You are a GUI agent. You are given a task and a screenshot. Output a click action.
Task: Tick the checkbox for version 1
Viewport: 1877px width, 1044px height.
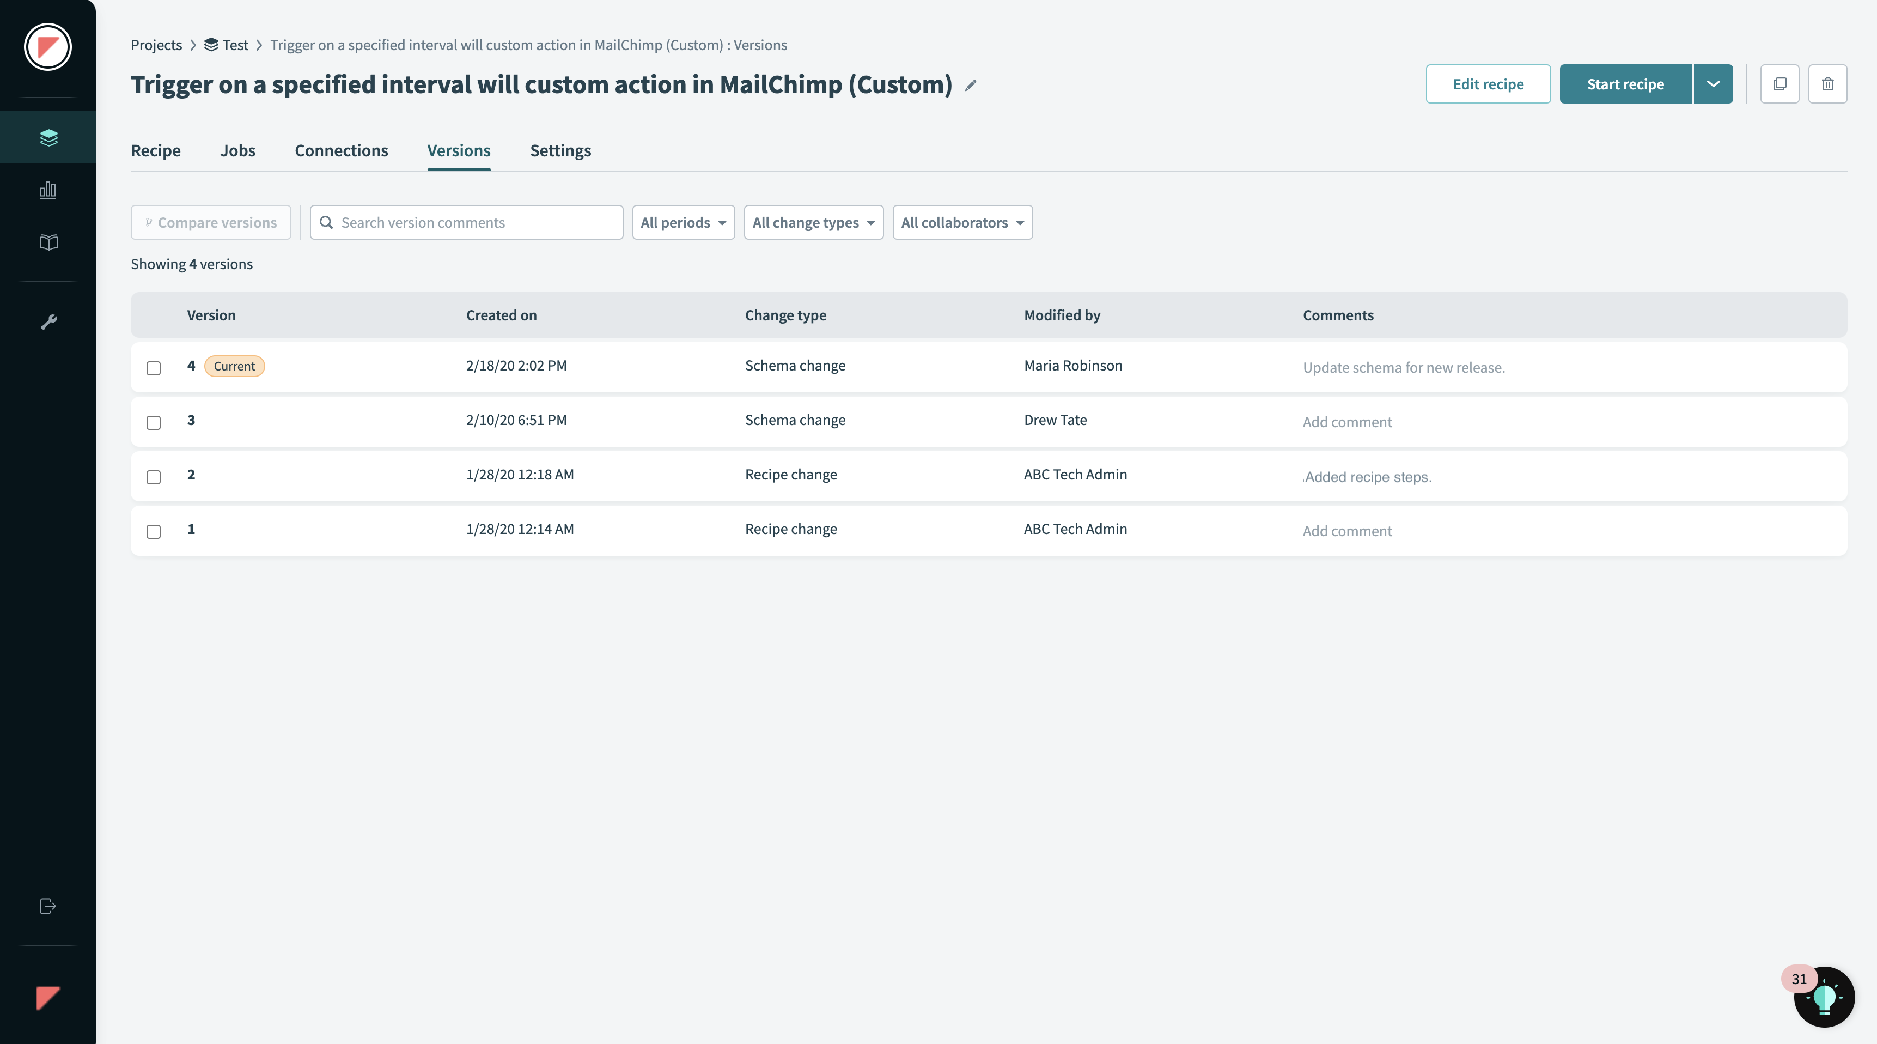[154, 531]
